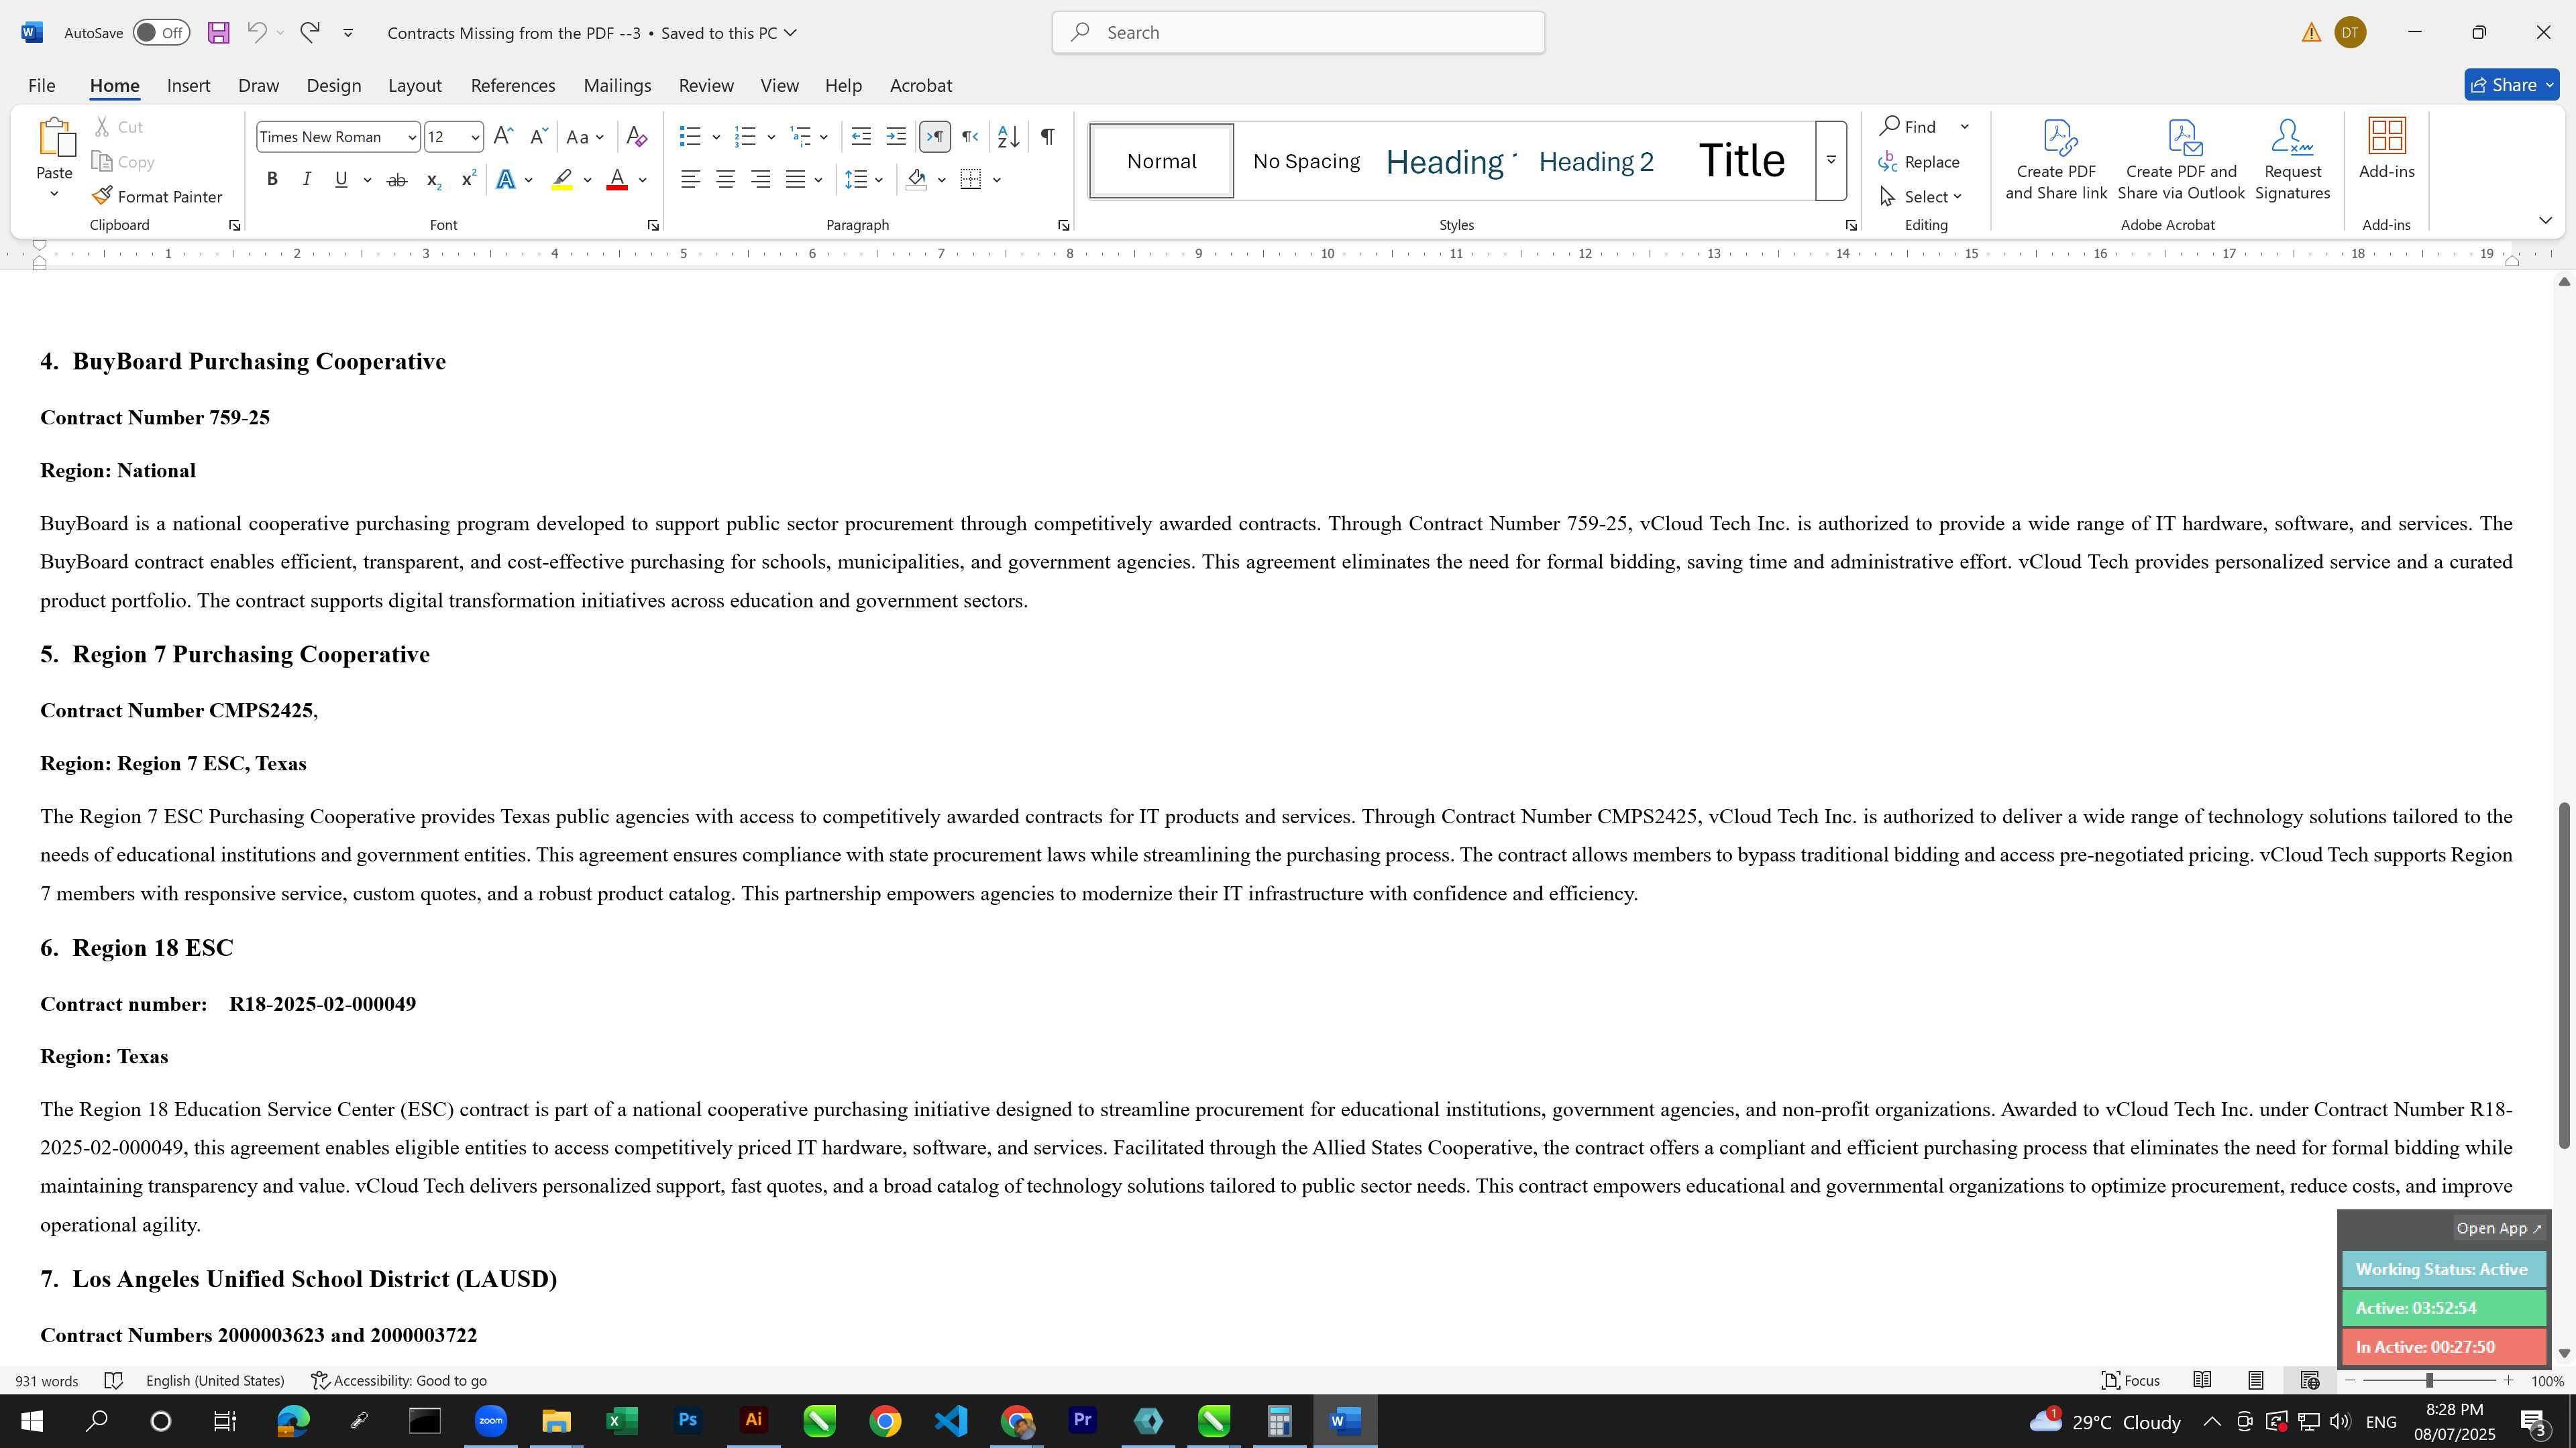Image resolution: width=2576 pixels, height=1448 pixels.
Task: Click Open App in tracker widget
Action: click(2498, 1228)
